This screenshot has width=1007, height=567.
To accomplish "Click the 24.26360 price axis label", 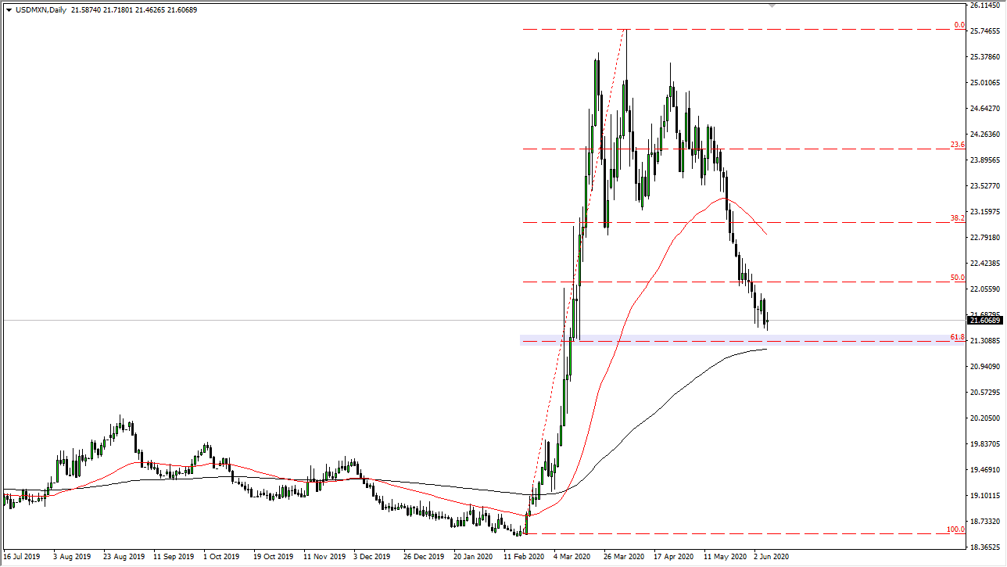I will click(984, 135).
